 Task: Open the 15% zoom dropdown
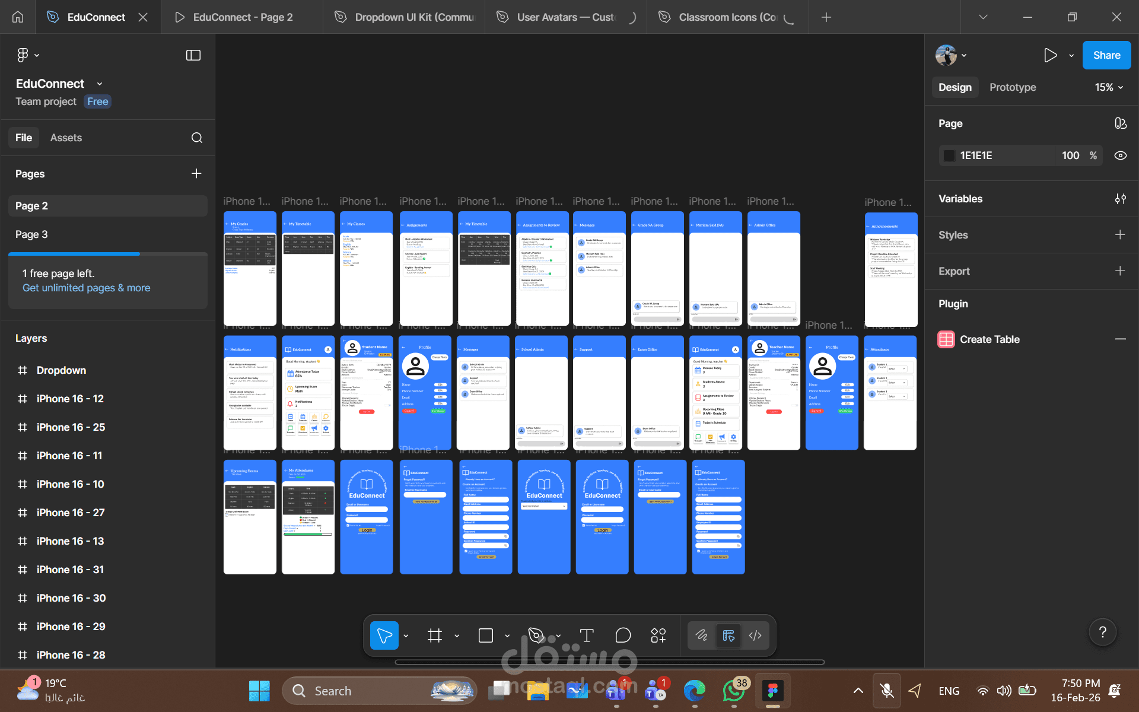[x=1109, y=87]
